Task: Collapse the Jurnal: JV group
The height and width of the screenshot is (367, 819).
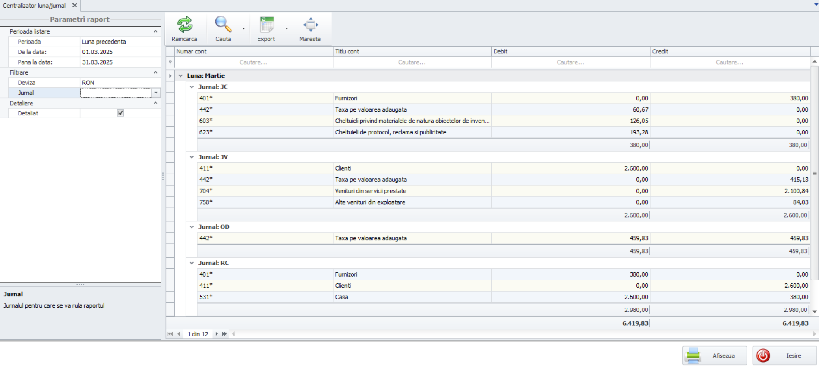Action: [192, 157]
